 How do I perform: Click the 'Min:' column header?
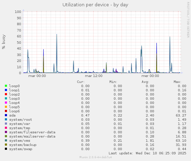tap(113, 82)
